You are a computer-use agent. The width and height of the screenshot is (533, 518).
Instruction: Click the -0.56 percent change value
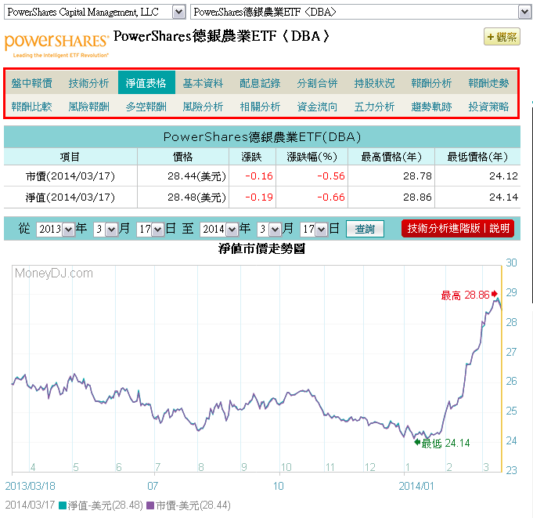point(331,176)
